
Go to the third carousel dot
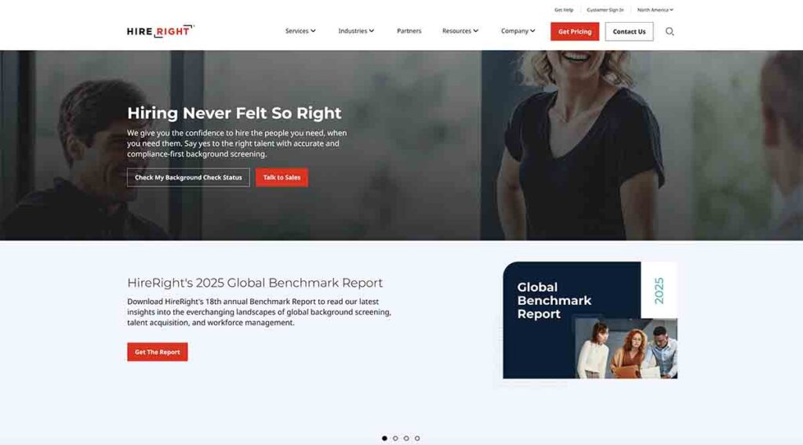click(x=406, y=439)
